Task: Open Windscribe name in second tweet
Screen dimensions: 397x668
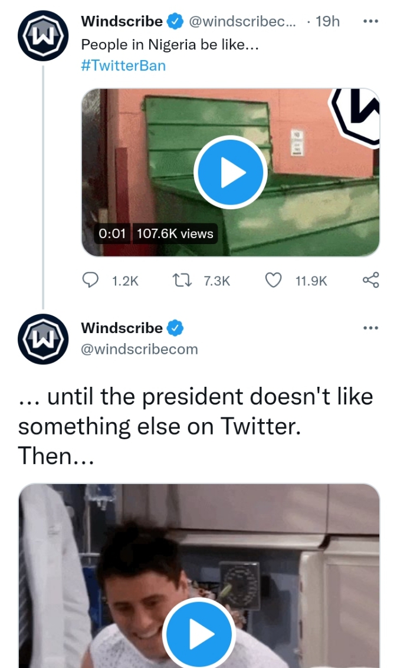Action: click(x=122, y=328)
